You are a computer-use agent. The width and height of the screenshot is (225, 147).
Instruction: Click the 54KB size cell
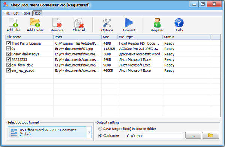(107, 59)
